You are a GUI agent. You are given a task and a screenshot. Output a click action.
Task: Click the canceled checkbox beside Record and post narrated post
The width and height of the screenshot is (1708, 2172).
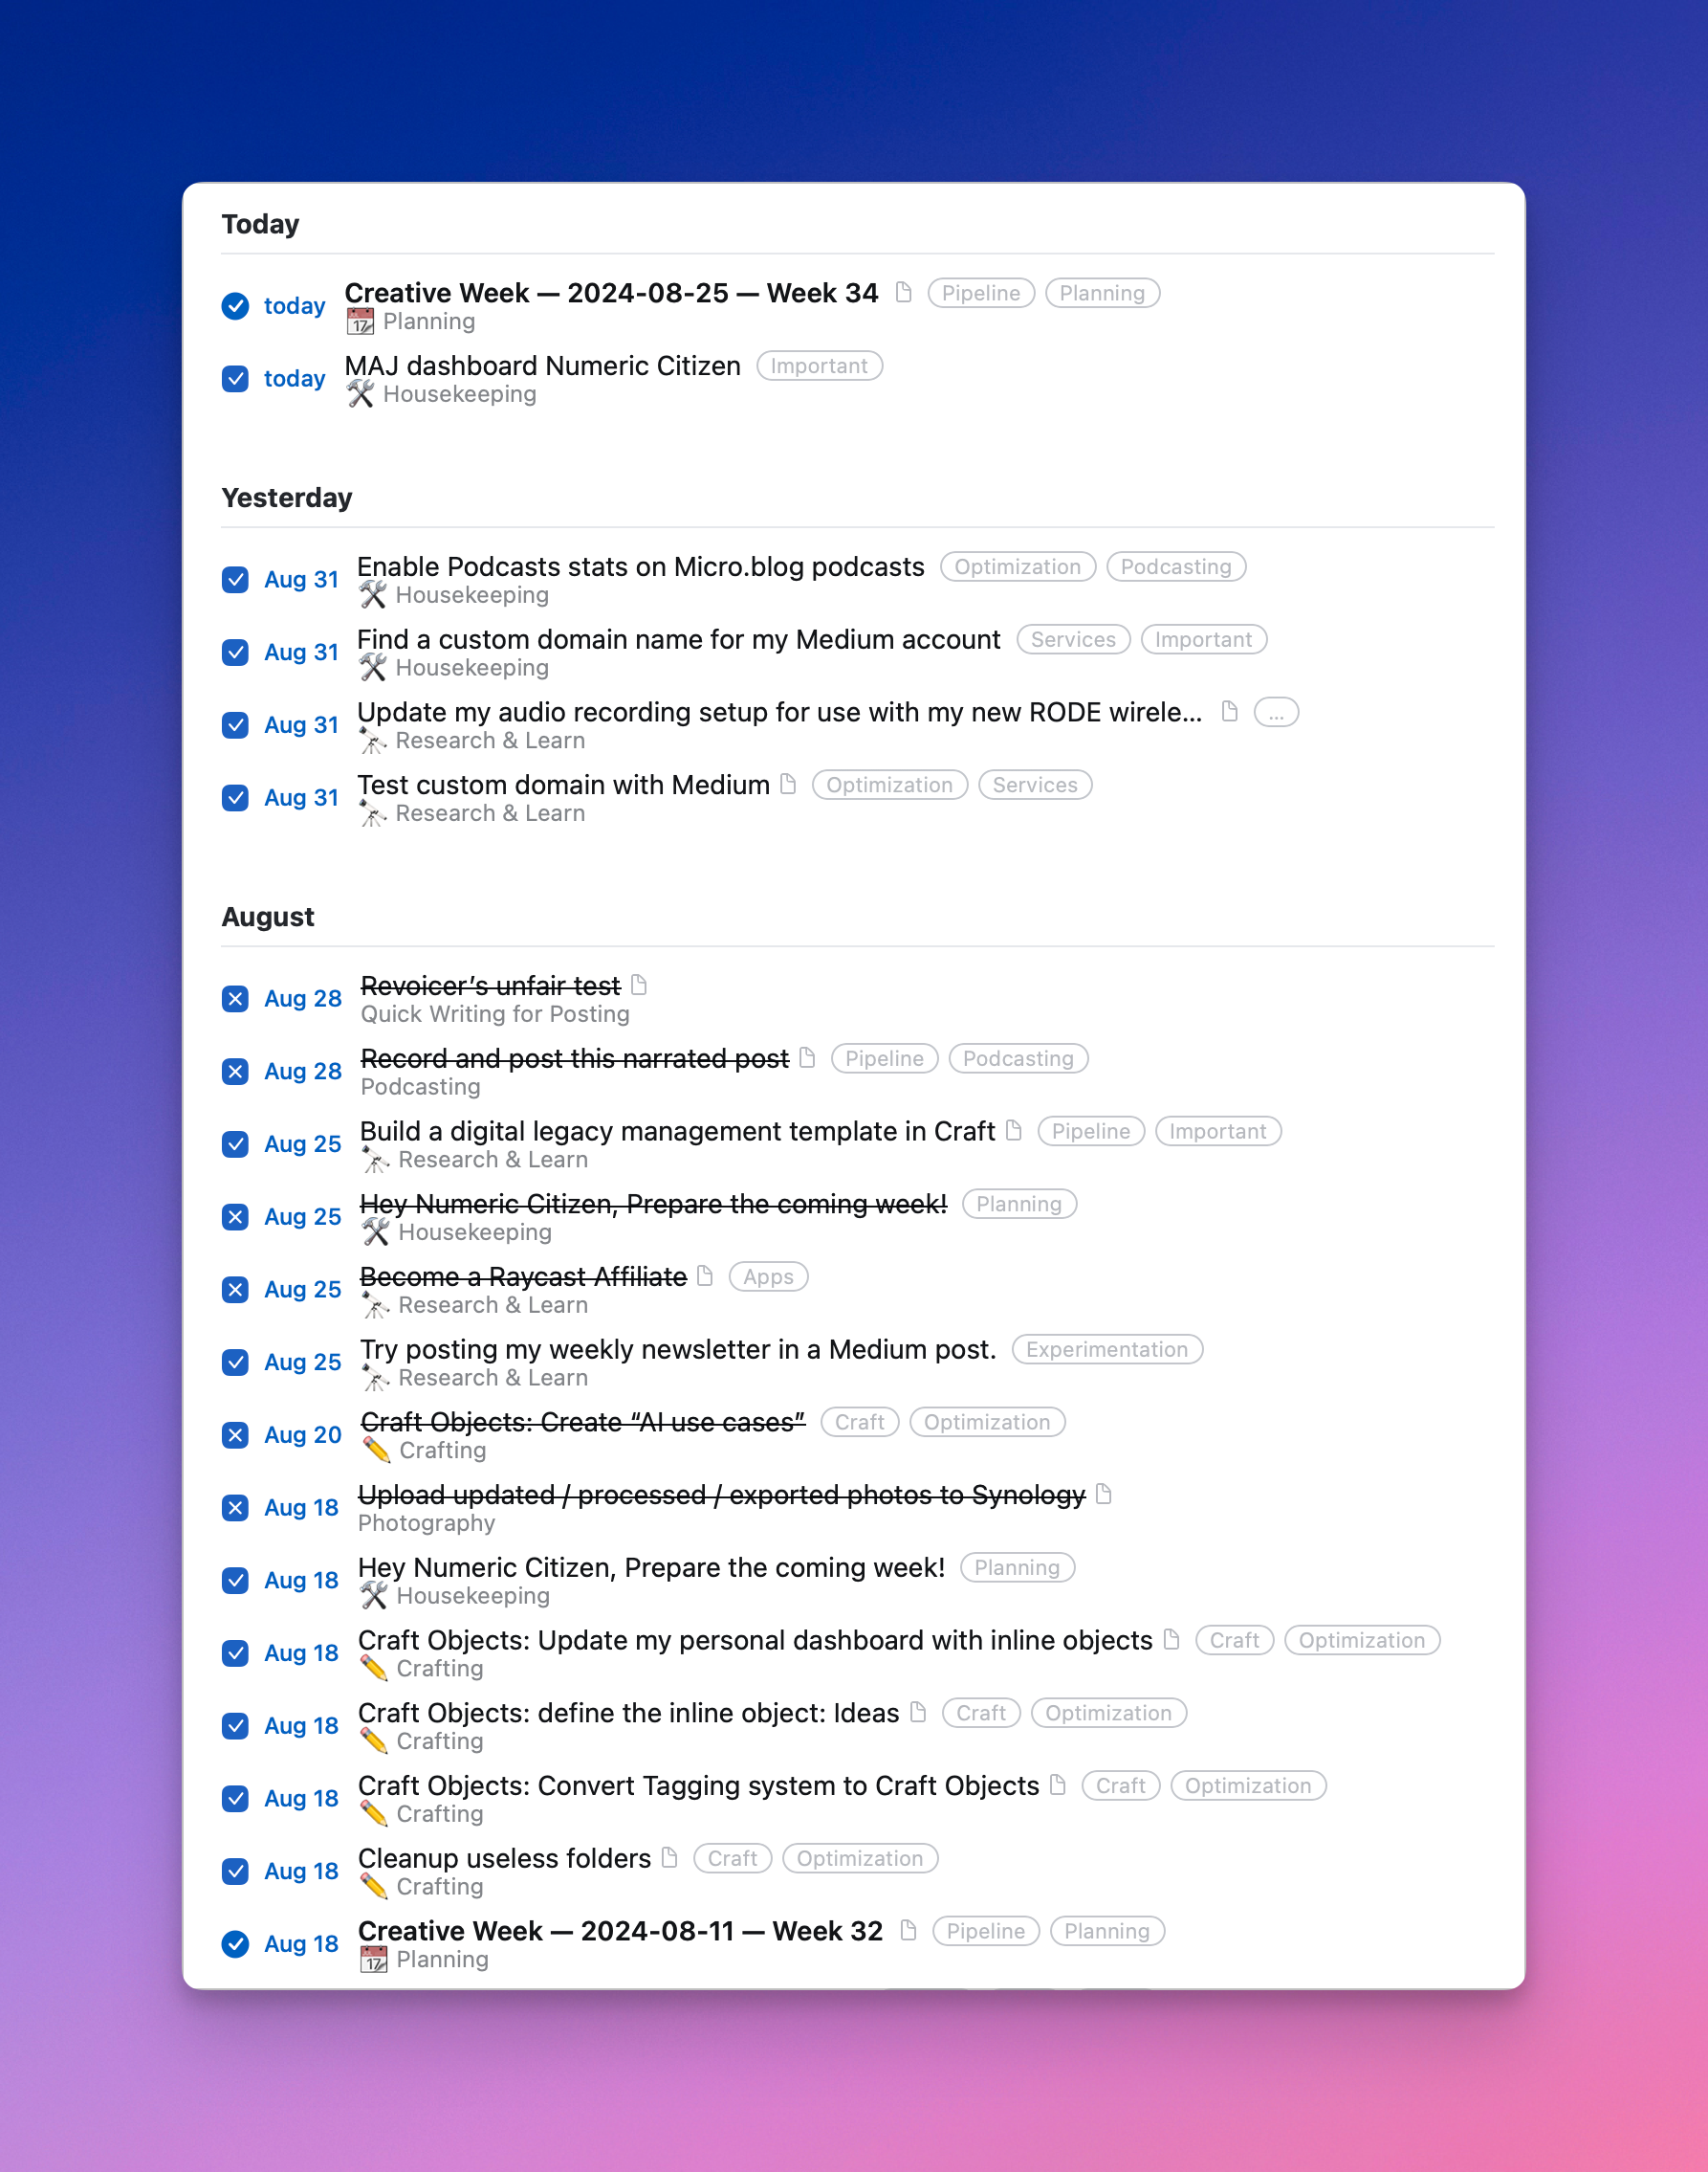(x=236, y=1071)
